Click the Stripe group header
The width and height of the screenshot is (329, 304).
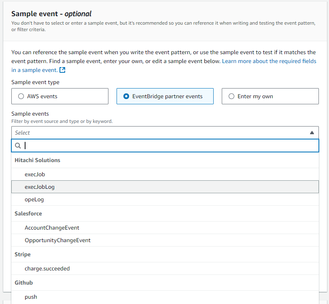pos(23,254)
